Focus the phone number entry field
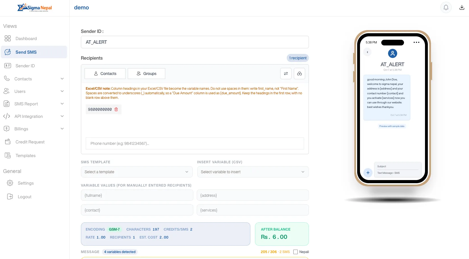The image size is (469, 259). pyautogui.click(x=195, y=143)
